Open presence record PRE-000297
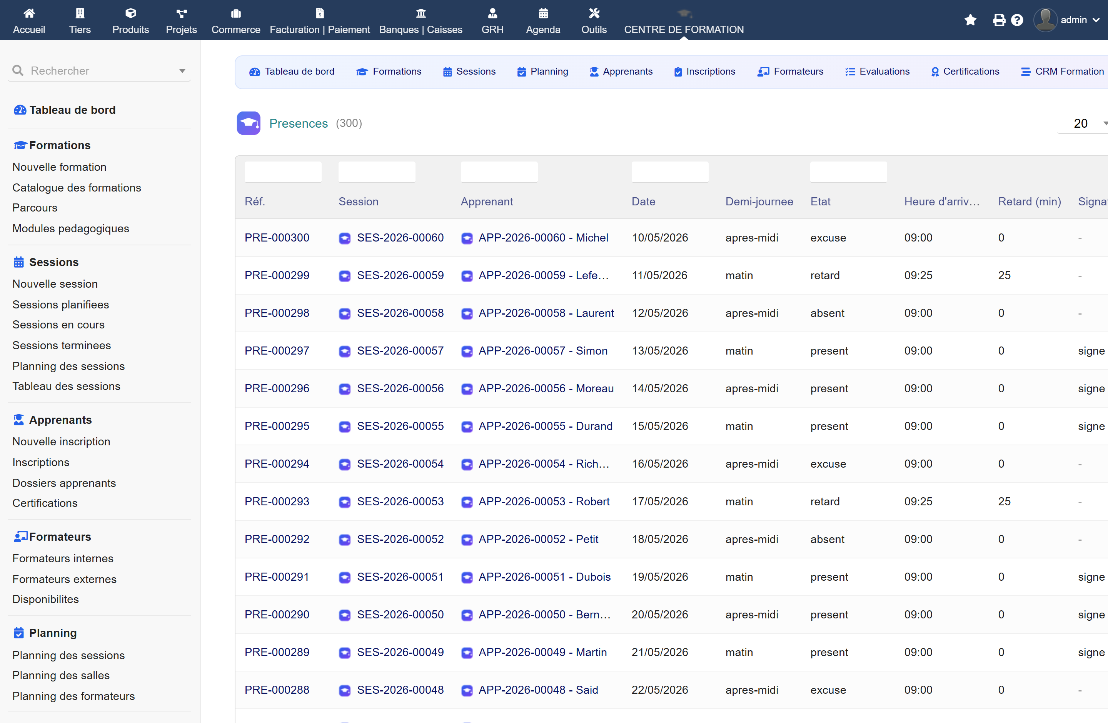The image size is (1108, 723). click(277, 351)
